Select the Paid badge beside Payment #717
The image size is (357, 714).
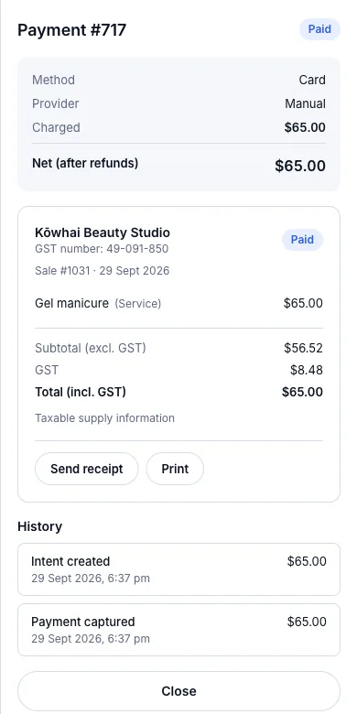tap(319, 29)
